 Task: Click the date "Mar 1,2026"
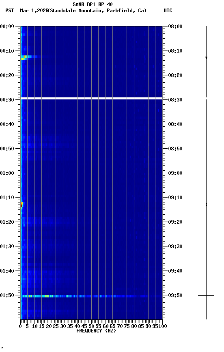click(x=34, y=11)
